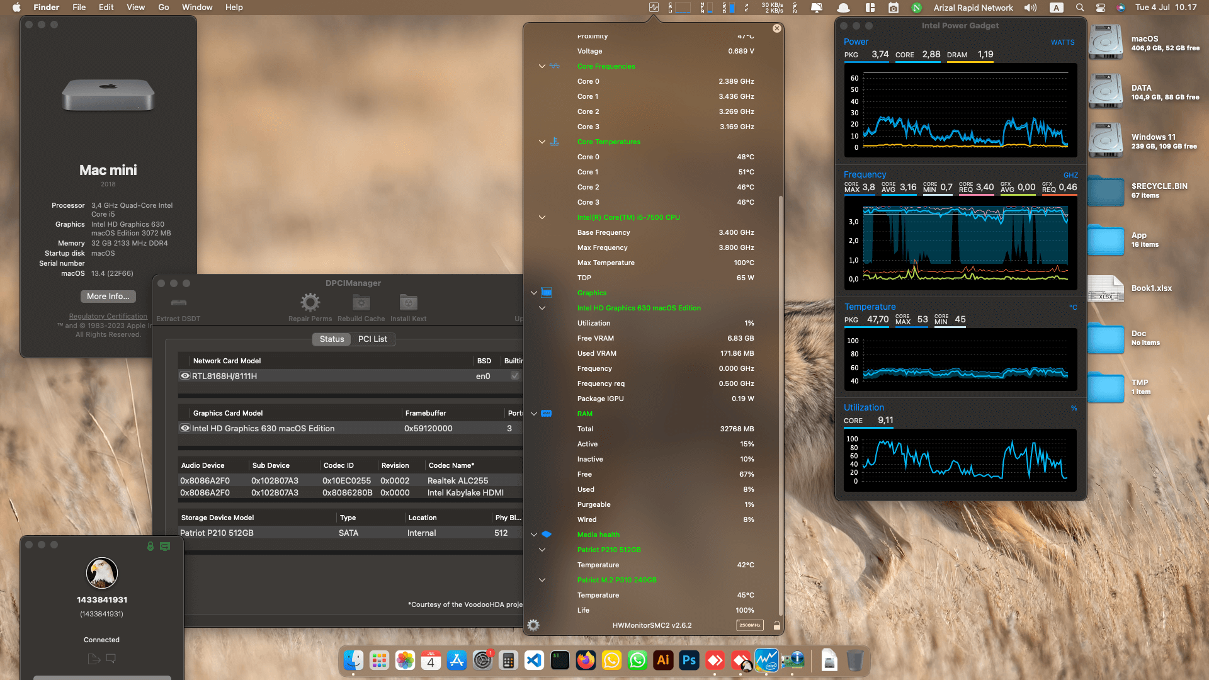Open Terminal from the Dock
Image resolution: width=1209 pixels, height=680 pixels.
click(x=560, y=660)
